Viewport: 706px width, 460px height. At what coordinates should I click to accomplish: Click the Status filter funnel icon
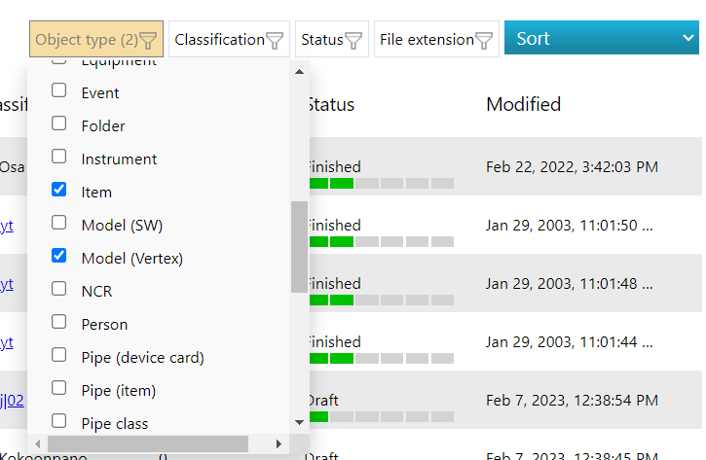[x=353, y=40]
